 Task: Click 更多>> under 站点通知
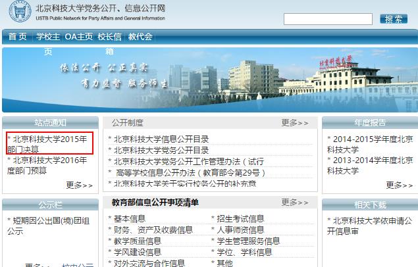pyautogui.click(x=80, y=185)
